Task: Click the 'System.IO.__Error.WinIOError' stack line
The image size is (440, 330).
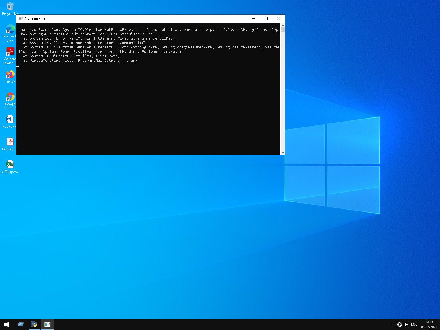Action: tap(100, 38)
